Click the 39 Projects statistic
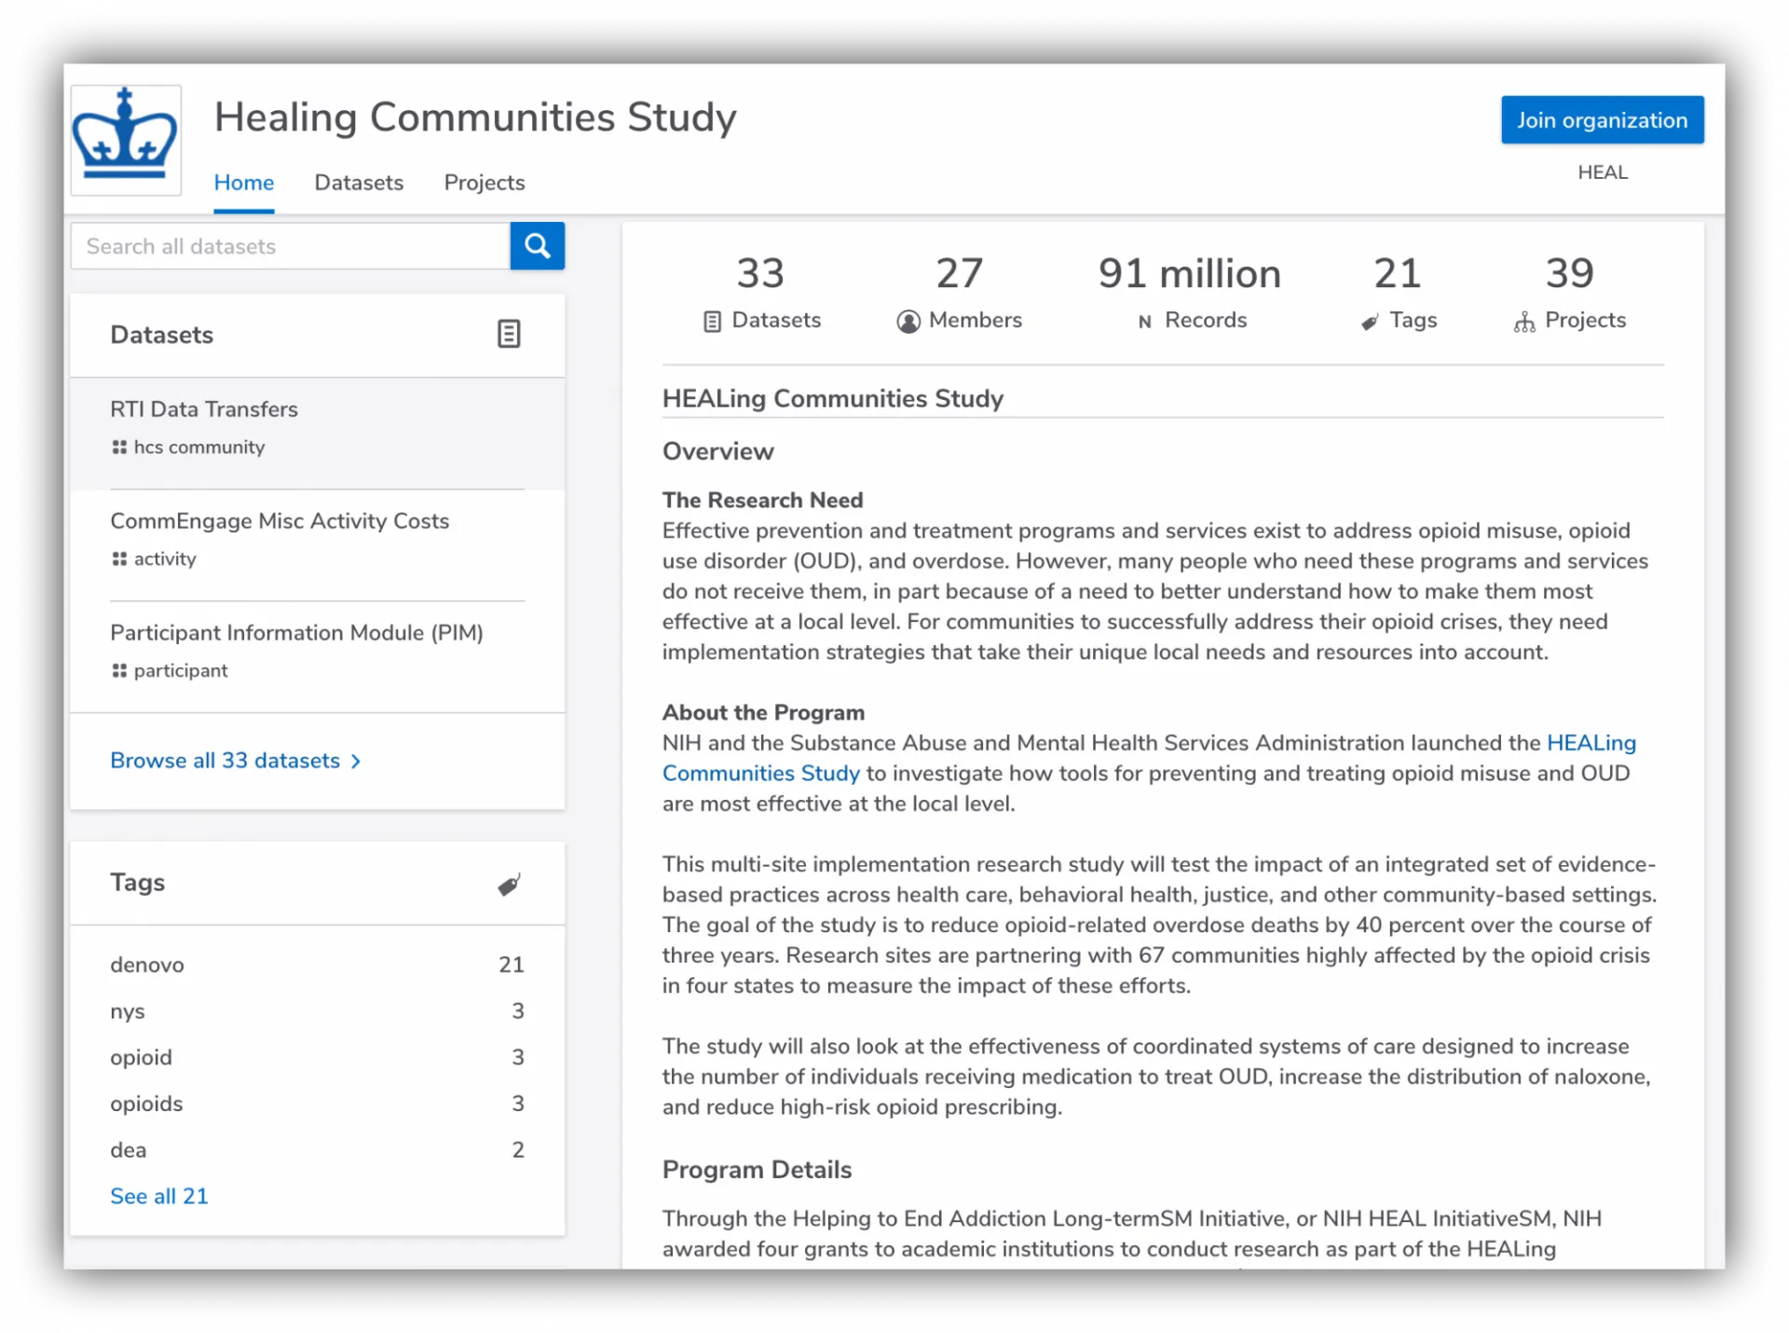 [1570, 293]
